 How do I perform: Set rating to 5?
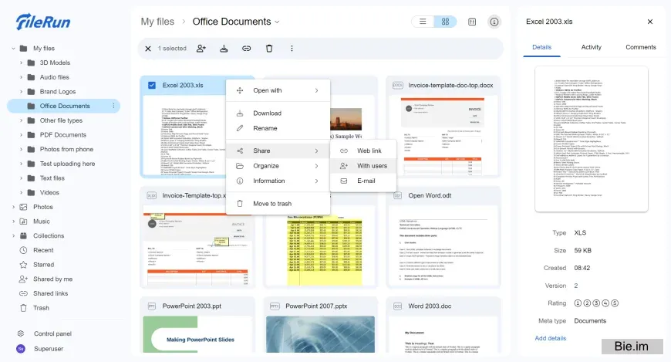click(x=615, y=303)
